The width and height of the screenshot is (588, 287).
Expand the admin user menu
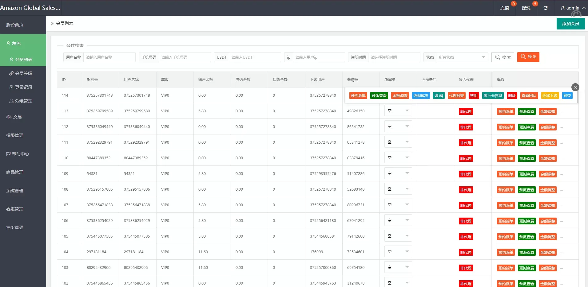point(573,8)
